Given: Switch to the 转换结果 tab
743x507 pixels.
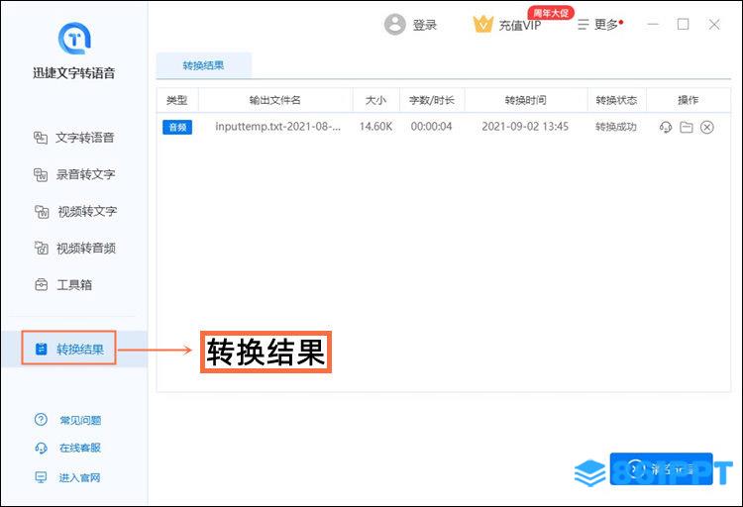Looking at the screenshot, I should pyautogui.click(x=203, y=65).
